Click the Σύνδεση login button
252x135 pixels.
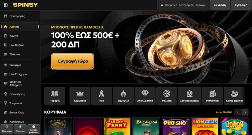(220, 5)
